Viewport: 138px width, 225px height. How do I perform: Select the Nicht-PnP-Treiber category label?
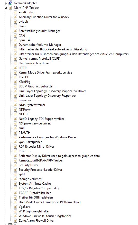tap(26, 8)
